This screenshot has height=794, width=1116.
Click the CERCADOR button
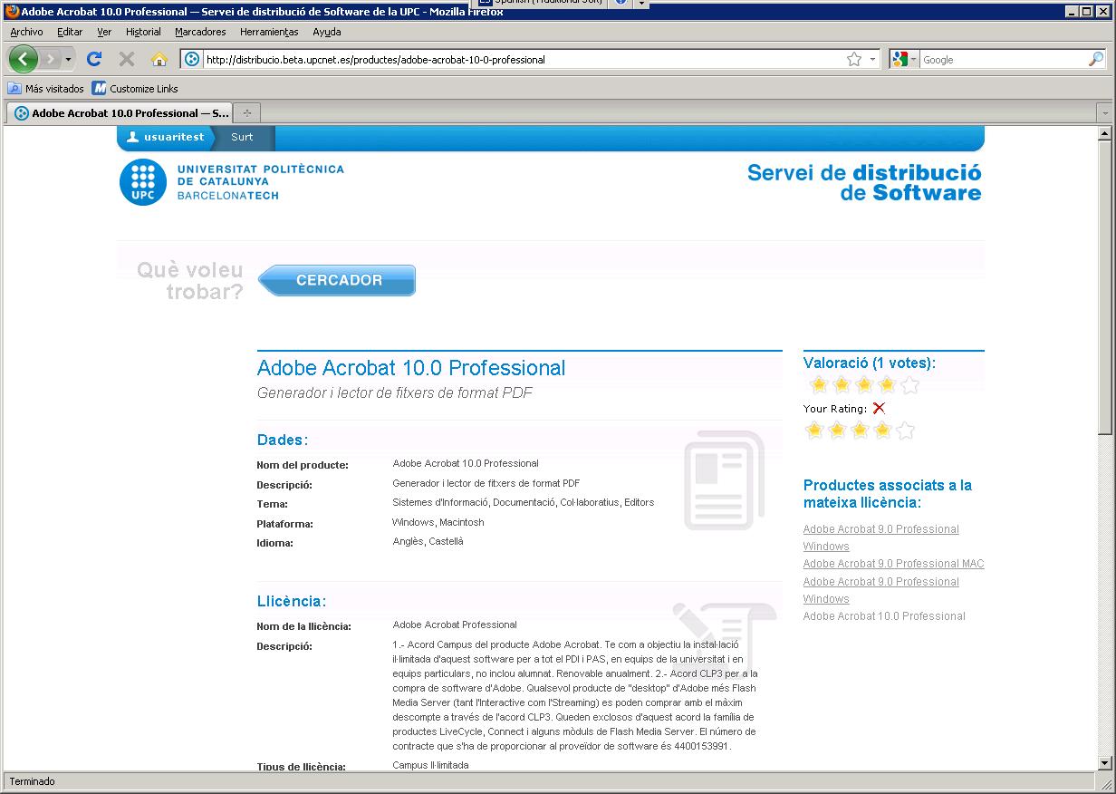click(337, 280)
